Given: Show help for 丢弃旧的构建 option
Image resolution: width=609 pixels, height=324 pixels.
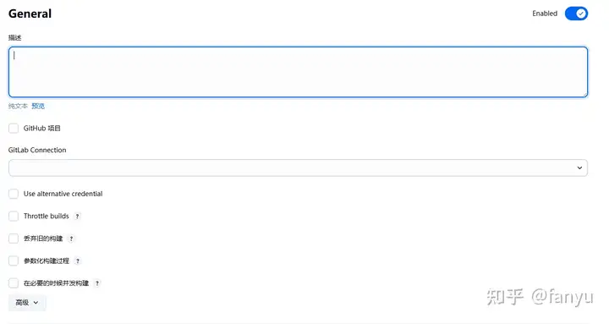Looking at the screenshot, I should [71, 239].
